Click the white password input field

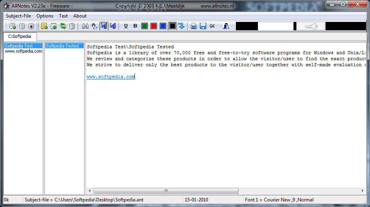pos(275,26)
